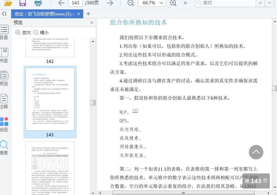Go to next page with the right arrow

pyautogui.click(x=110, y=3)
